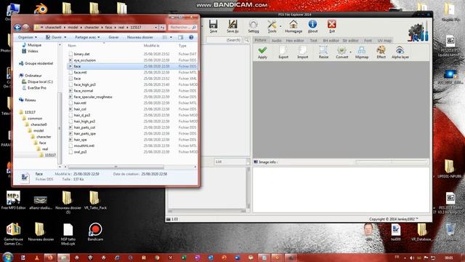Open the Ouvrir dropdown arrow
Image resolution: width=465 pixels, height=262 pixels.
pos(65,37)
